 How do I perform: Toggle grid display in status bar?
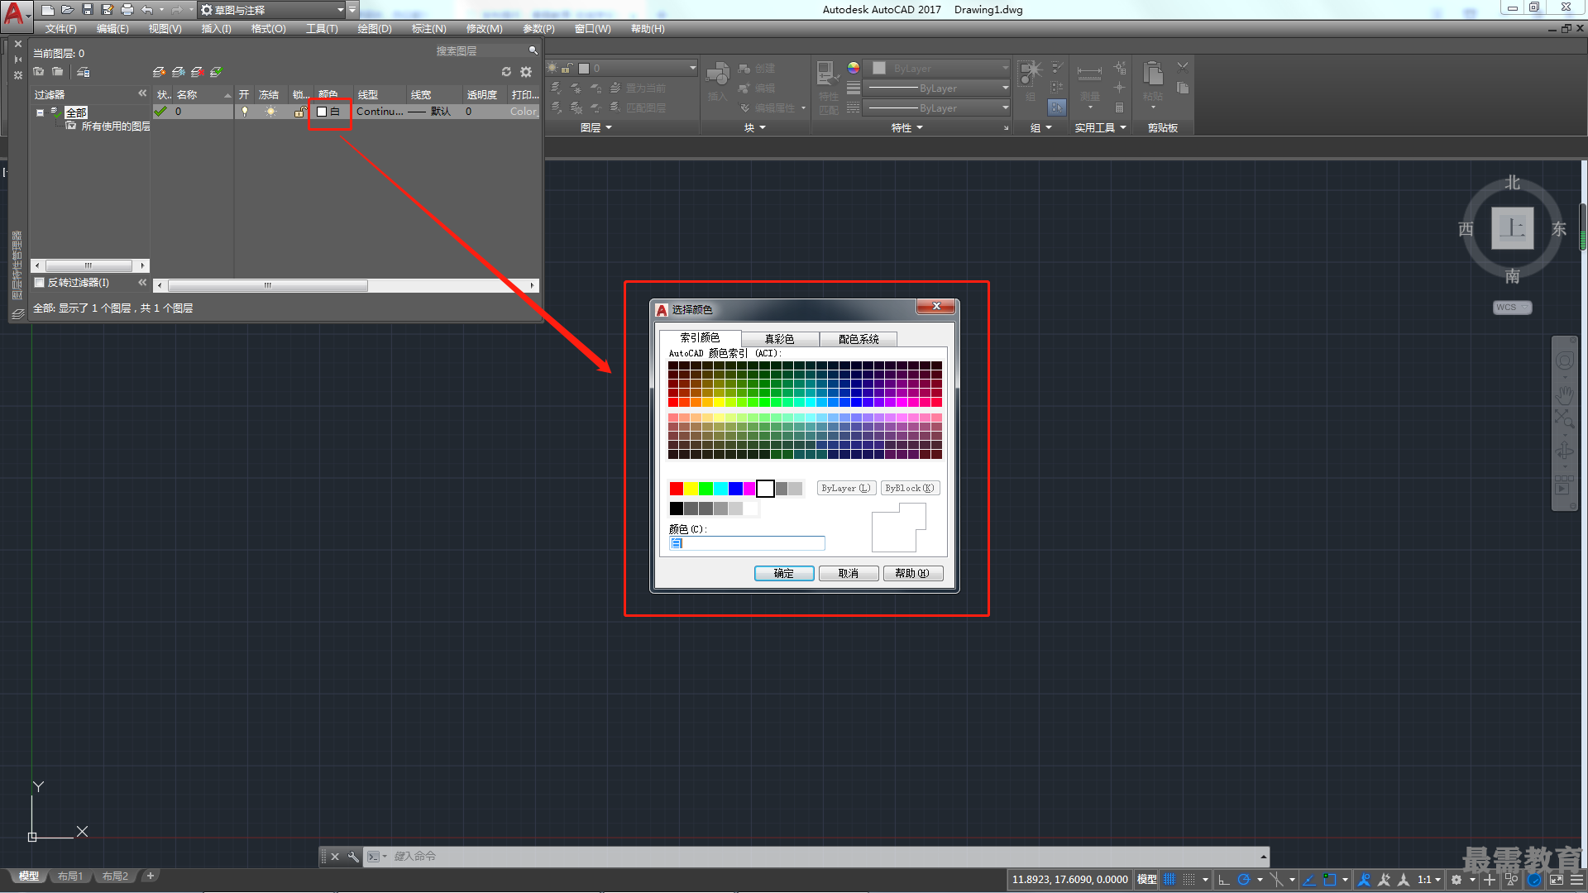pos(1169,880)
